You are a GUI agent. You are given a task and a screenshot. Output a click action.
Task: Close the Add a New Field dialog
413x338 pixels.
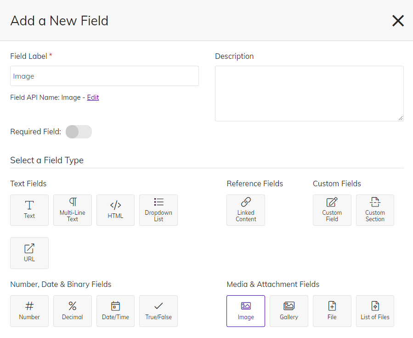(x=398, y=21)
